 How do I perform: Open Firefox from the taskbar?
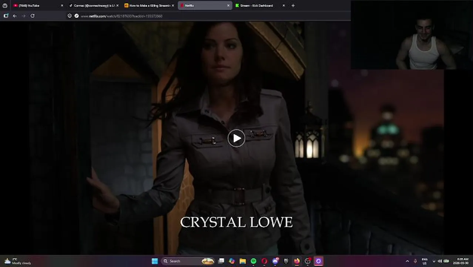pos(297,261)
